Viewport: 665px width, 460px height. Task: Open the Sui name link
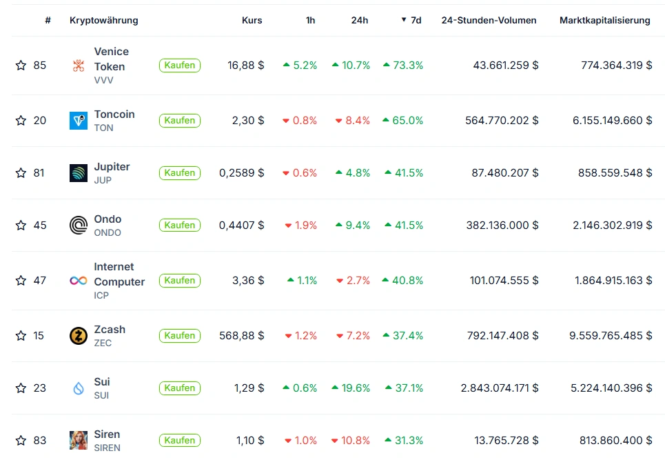pos(102,382)
